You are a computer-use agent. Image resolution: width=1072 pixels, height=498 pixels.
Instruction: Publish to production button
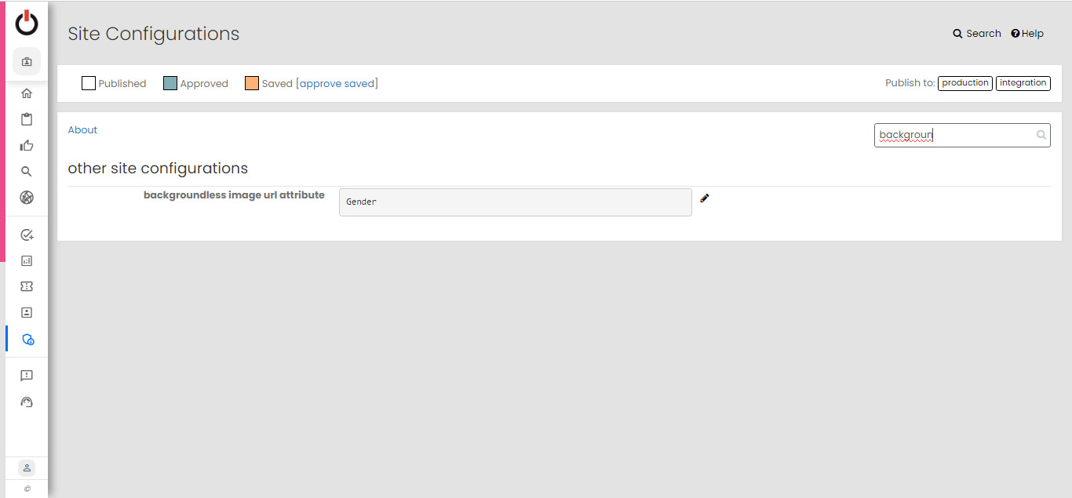click(965, 83)
